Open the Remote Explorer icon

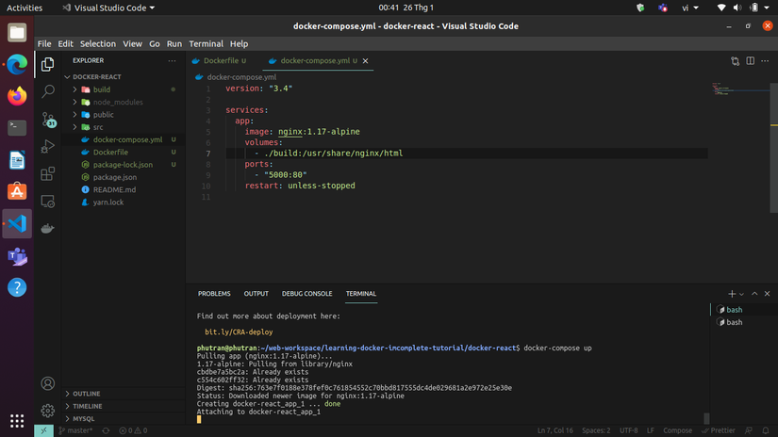pos(48,202)
